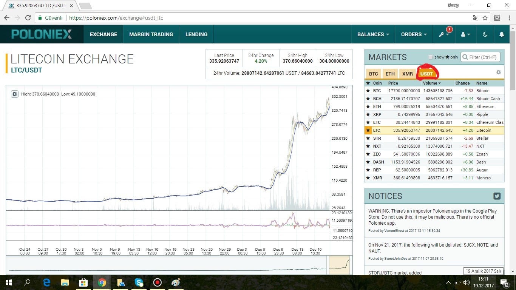Image resolution: width=516 pixels, height=290 pixels.
Task: Open the Ripple market row
Action: [x=434, y=114]
